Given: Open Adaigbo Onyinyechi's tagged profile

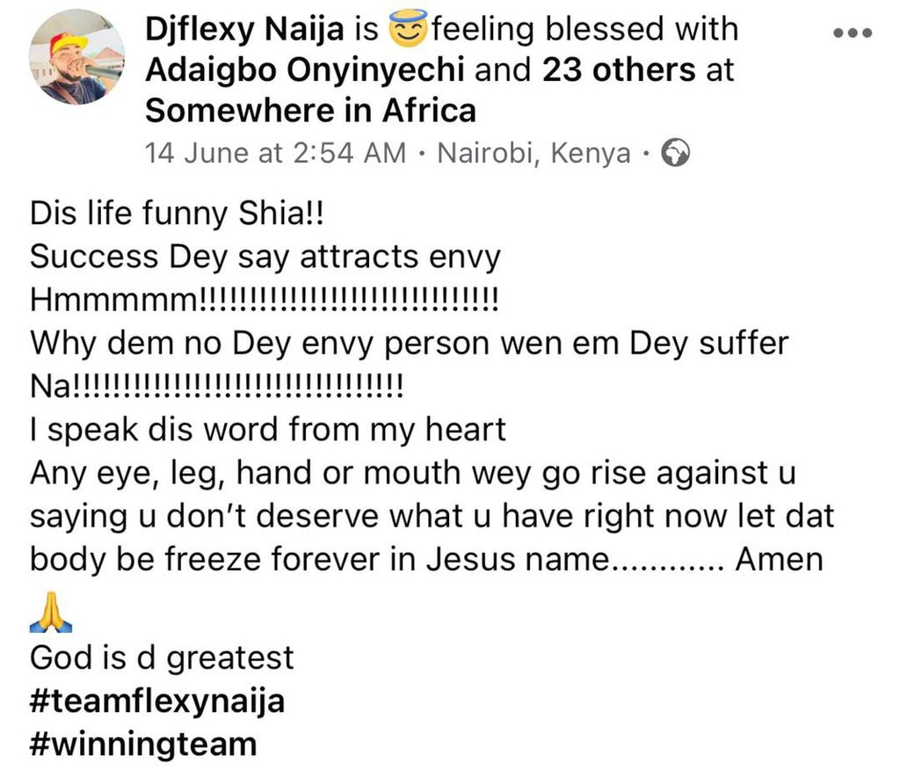Looking at the screenshot, I should tap(304, 70).
